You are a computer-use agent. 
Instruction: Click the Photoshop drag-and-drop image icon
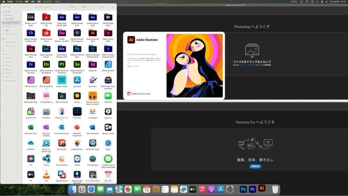252,51
